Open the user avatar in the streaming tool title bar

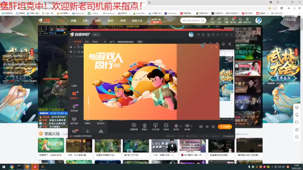(191, 34)
